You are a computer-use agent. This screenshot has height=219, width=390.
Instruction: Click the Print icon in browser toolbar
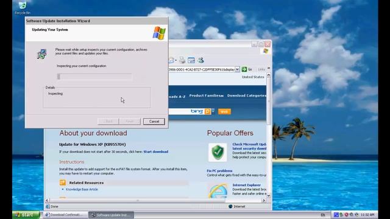(x=182, y=60)
